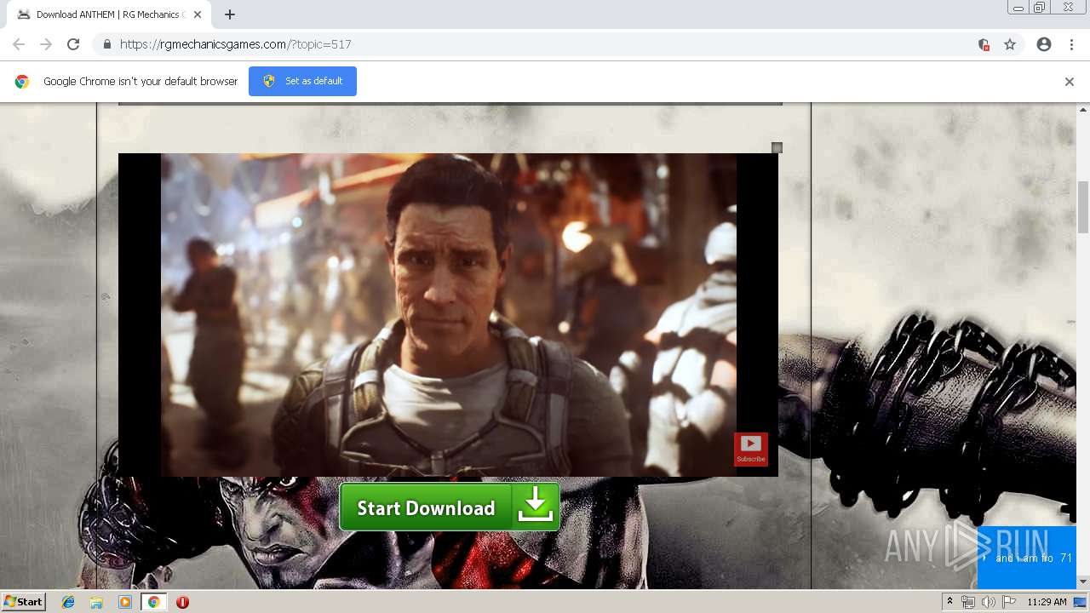Open the media player taskbar icon

[x=125, y=602]
